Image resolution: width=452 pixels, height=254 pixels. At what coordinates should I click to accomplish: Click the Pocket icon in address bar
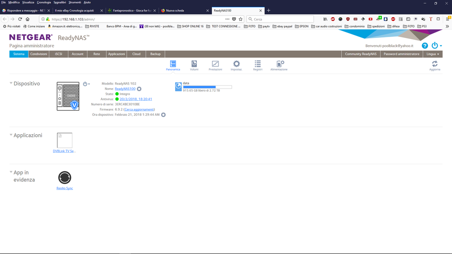[x=234, y=19]
